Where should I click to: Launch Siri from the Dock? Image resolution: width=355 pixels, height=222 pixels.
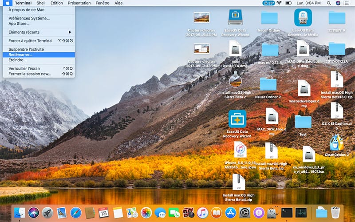[34, 213]
